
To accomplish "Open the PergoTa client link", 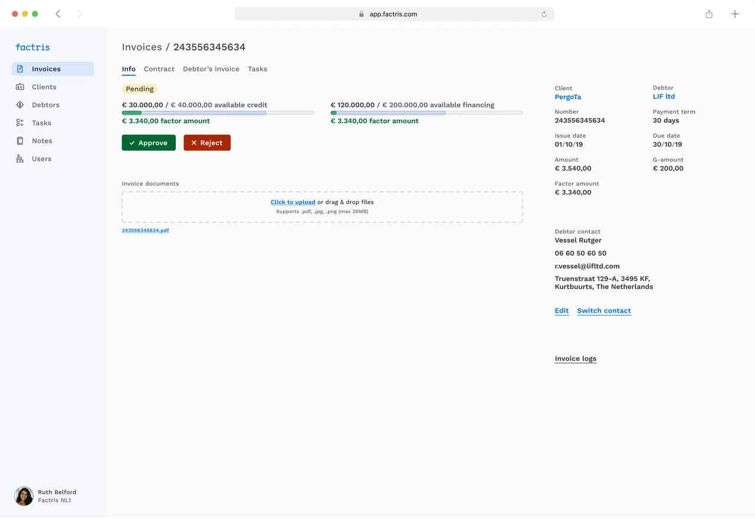I will coord(568,97).
